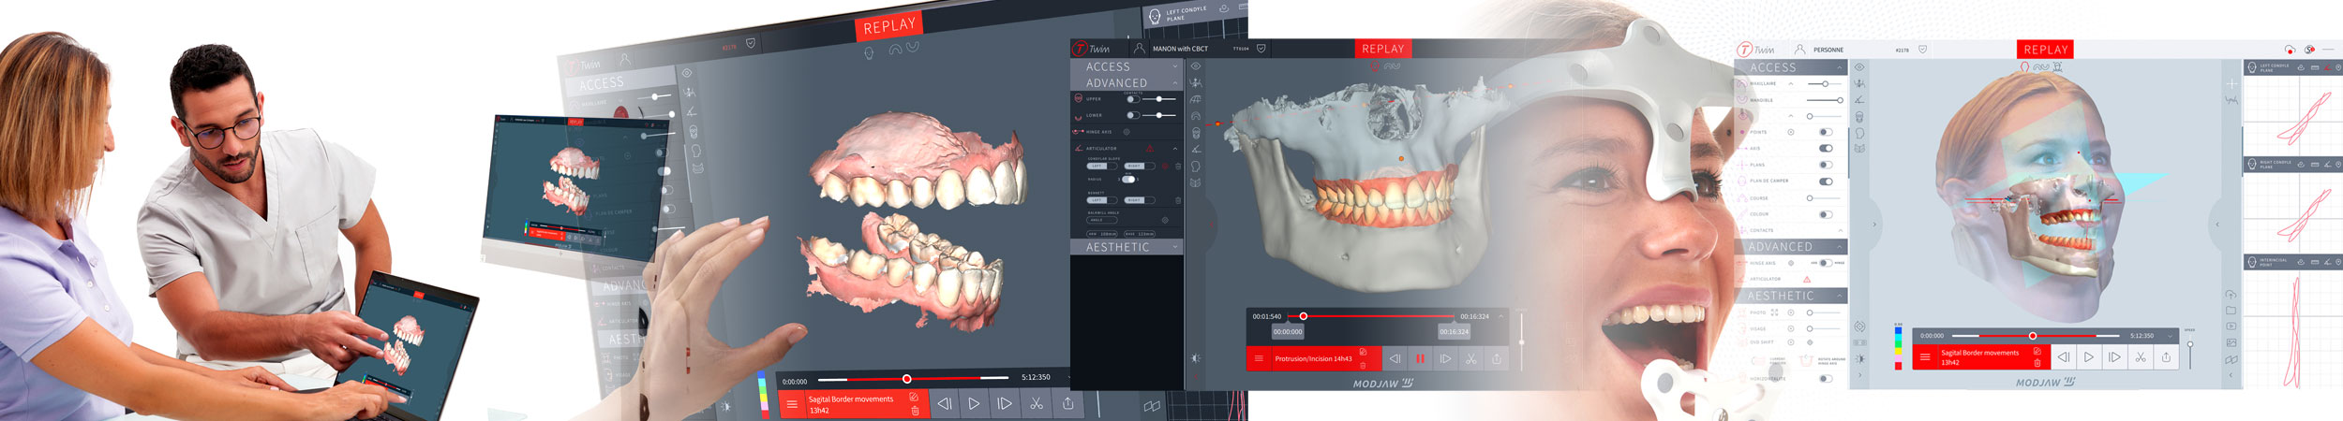This screenshot has height=421, width=2343.
Task: Toggle the Points switch in PERSONNE Access panel
Action: pyautogui.click(x=1826, y=132)
